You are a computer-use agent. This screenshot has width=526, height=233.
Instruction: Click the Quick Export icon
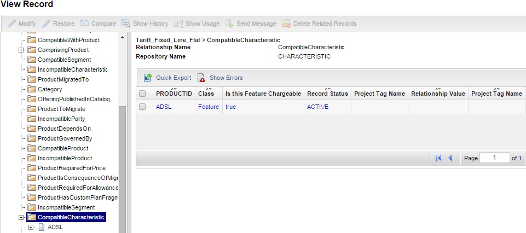click(x=148, y=78)
